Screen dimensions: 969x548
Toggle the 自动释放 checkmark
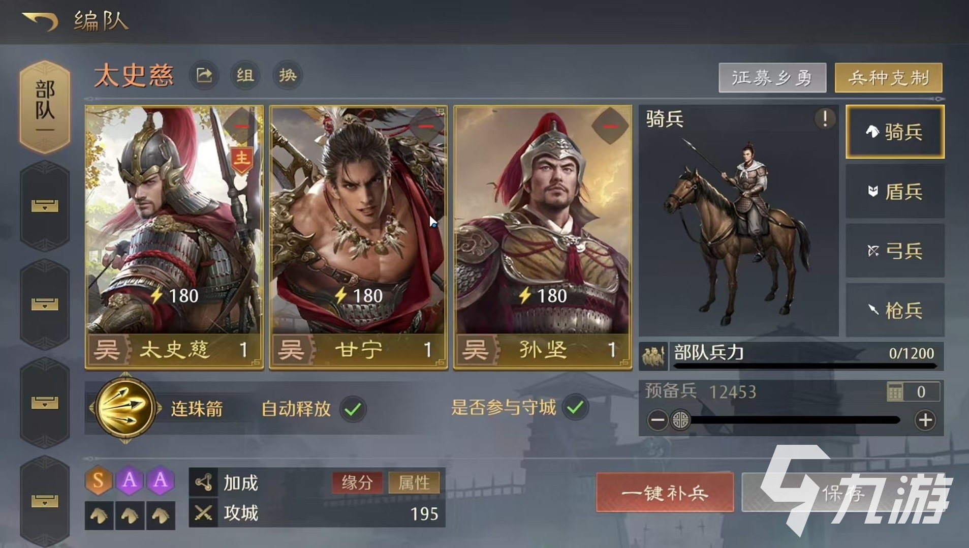353,409
